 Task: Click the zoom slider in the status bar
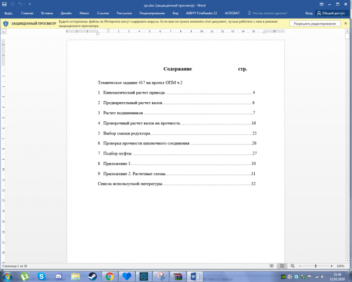coord(316,266)
